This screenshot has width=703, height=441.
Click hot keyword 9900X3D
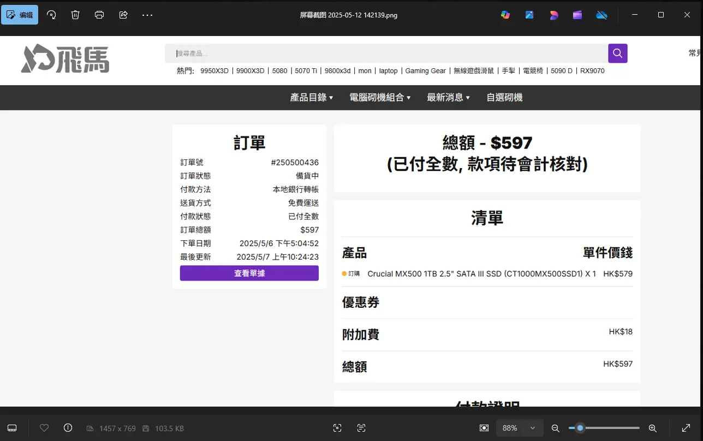[x=250, y=71]
